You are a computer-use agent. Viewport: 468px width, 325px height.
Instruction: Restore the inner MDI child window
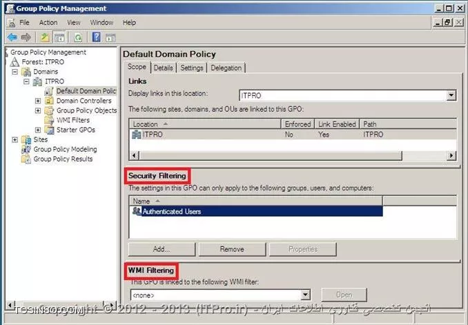click(x=447, y=23)
